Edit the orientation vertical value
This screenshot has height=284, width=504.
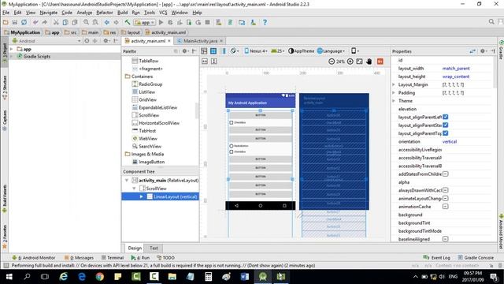point(450,141)
